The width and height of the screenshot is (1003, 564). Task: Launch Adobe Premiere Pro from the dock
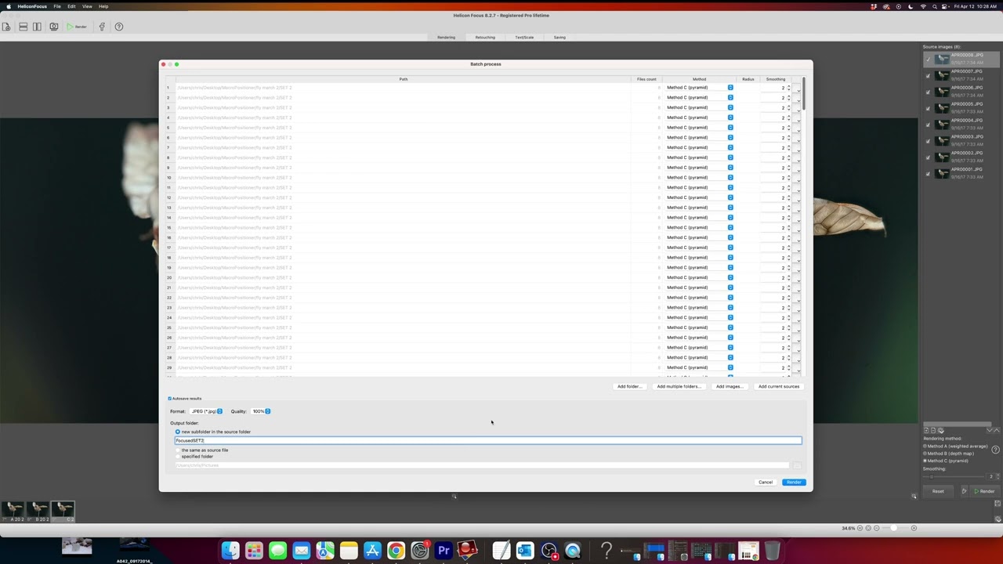(x=444, y=551)
